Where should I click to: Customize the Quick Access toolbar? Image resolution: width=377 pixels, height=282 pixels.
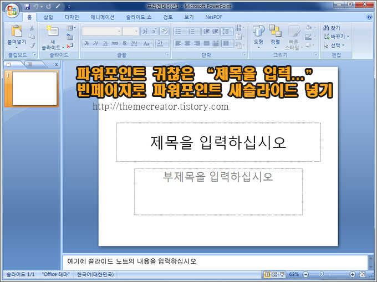click(x=69, y=7)
